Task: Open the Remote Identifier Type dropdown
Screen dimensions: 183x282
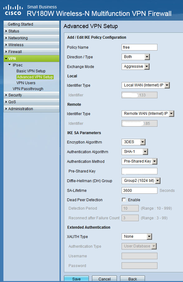Action: (x=148, y=114)
